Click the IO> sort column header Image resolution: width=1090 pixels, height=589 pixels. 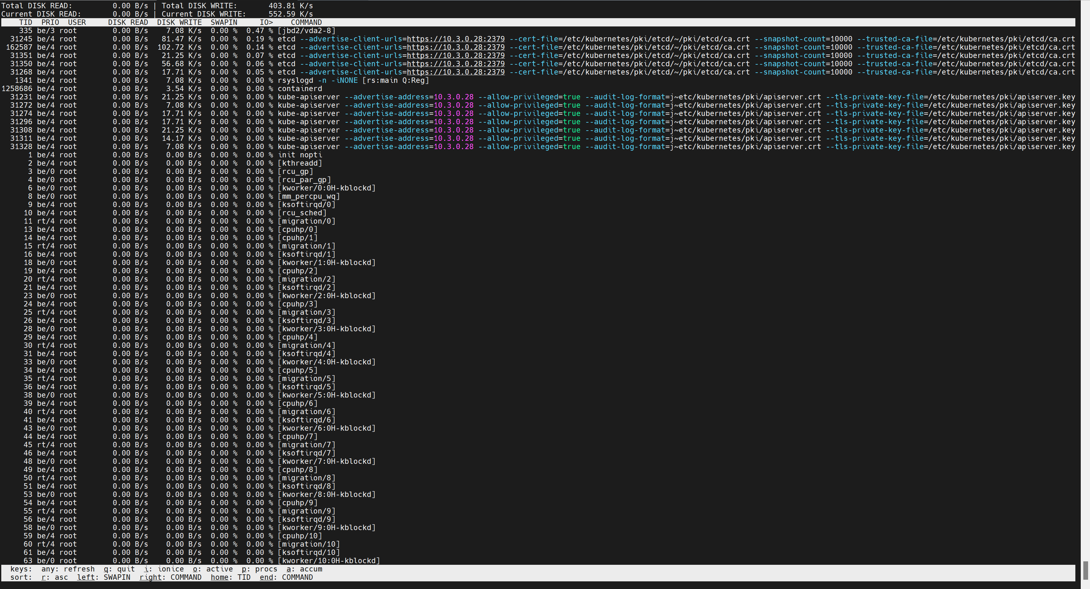[266, 22]
